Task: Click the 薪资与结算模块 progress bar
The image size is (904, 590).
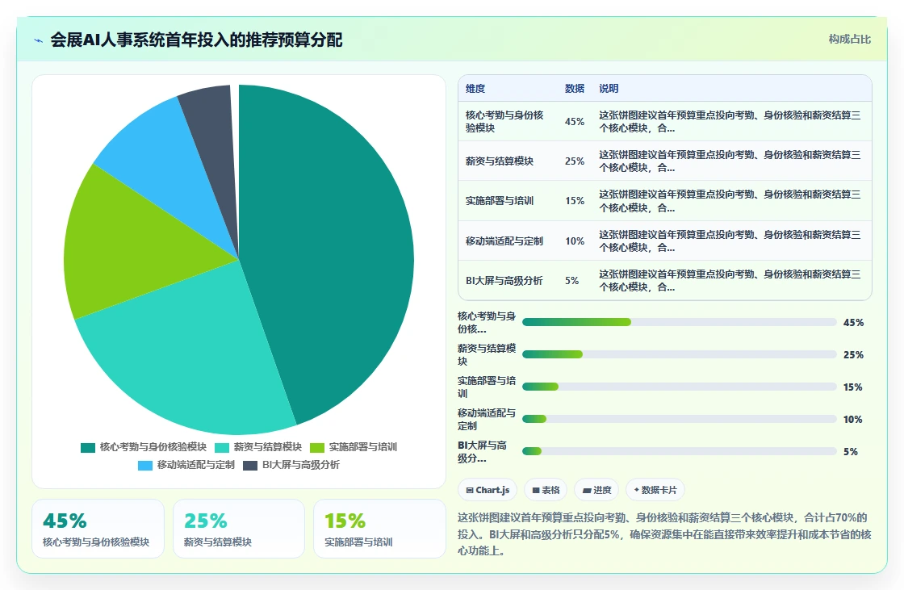Action: 679,354
